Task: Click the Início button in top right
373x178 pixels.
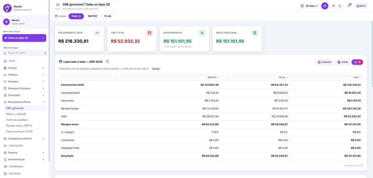Action: [x=361, y=6]
